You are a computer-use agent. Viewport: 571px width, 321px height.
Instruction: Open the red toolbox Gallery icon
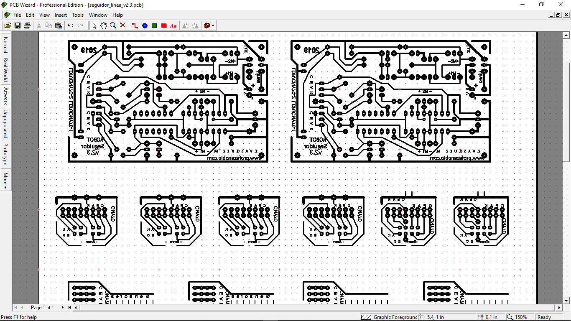pyautogui.click(x=207, y=25)
